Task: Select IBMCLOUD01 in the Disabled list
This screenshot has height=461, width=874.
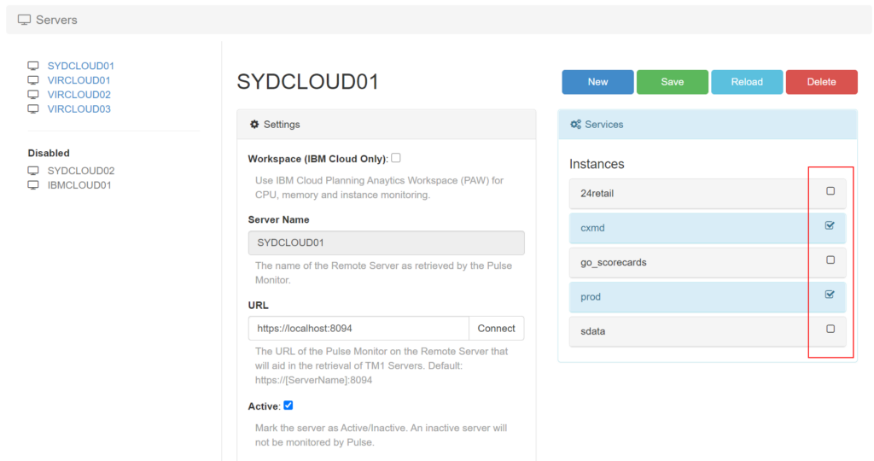Action: 79,185
